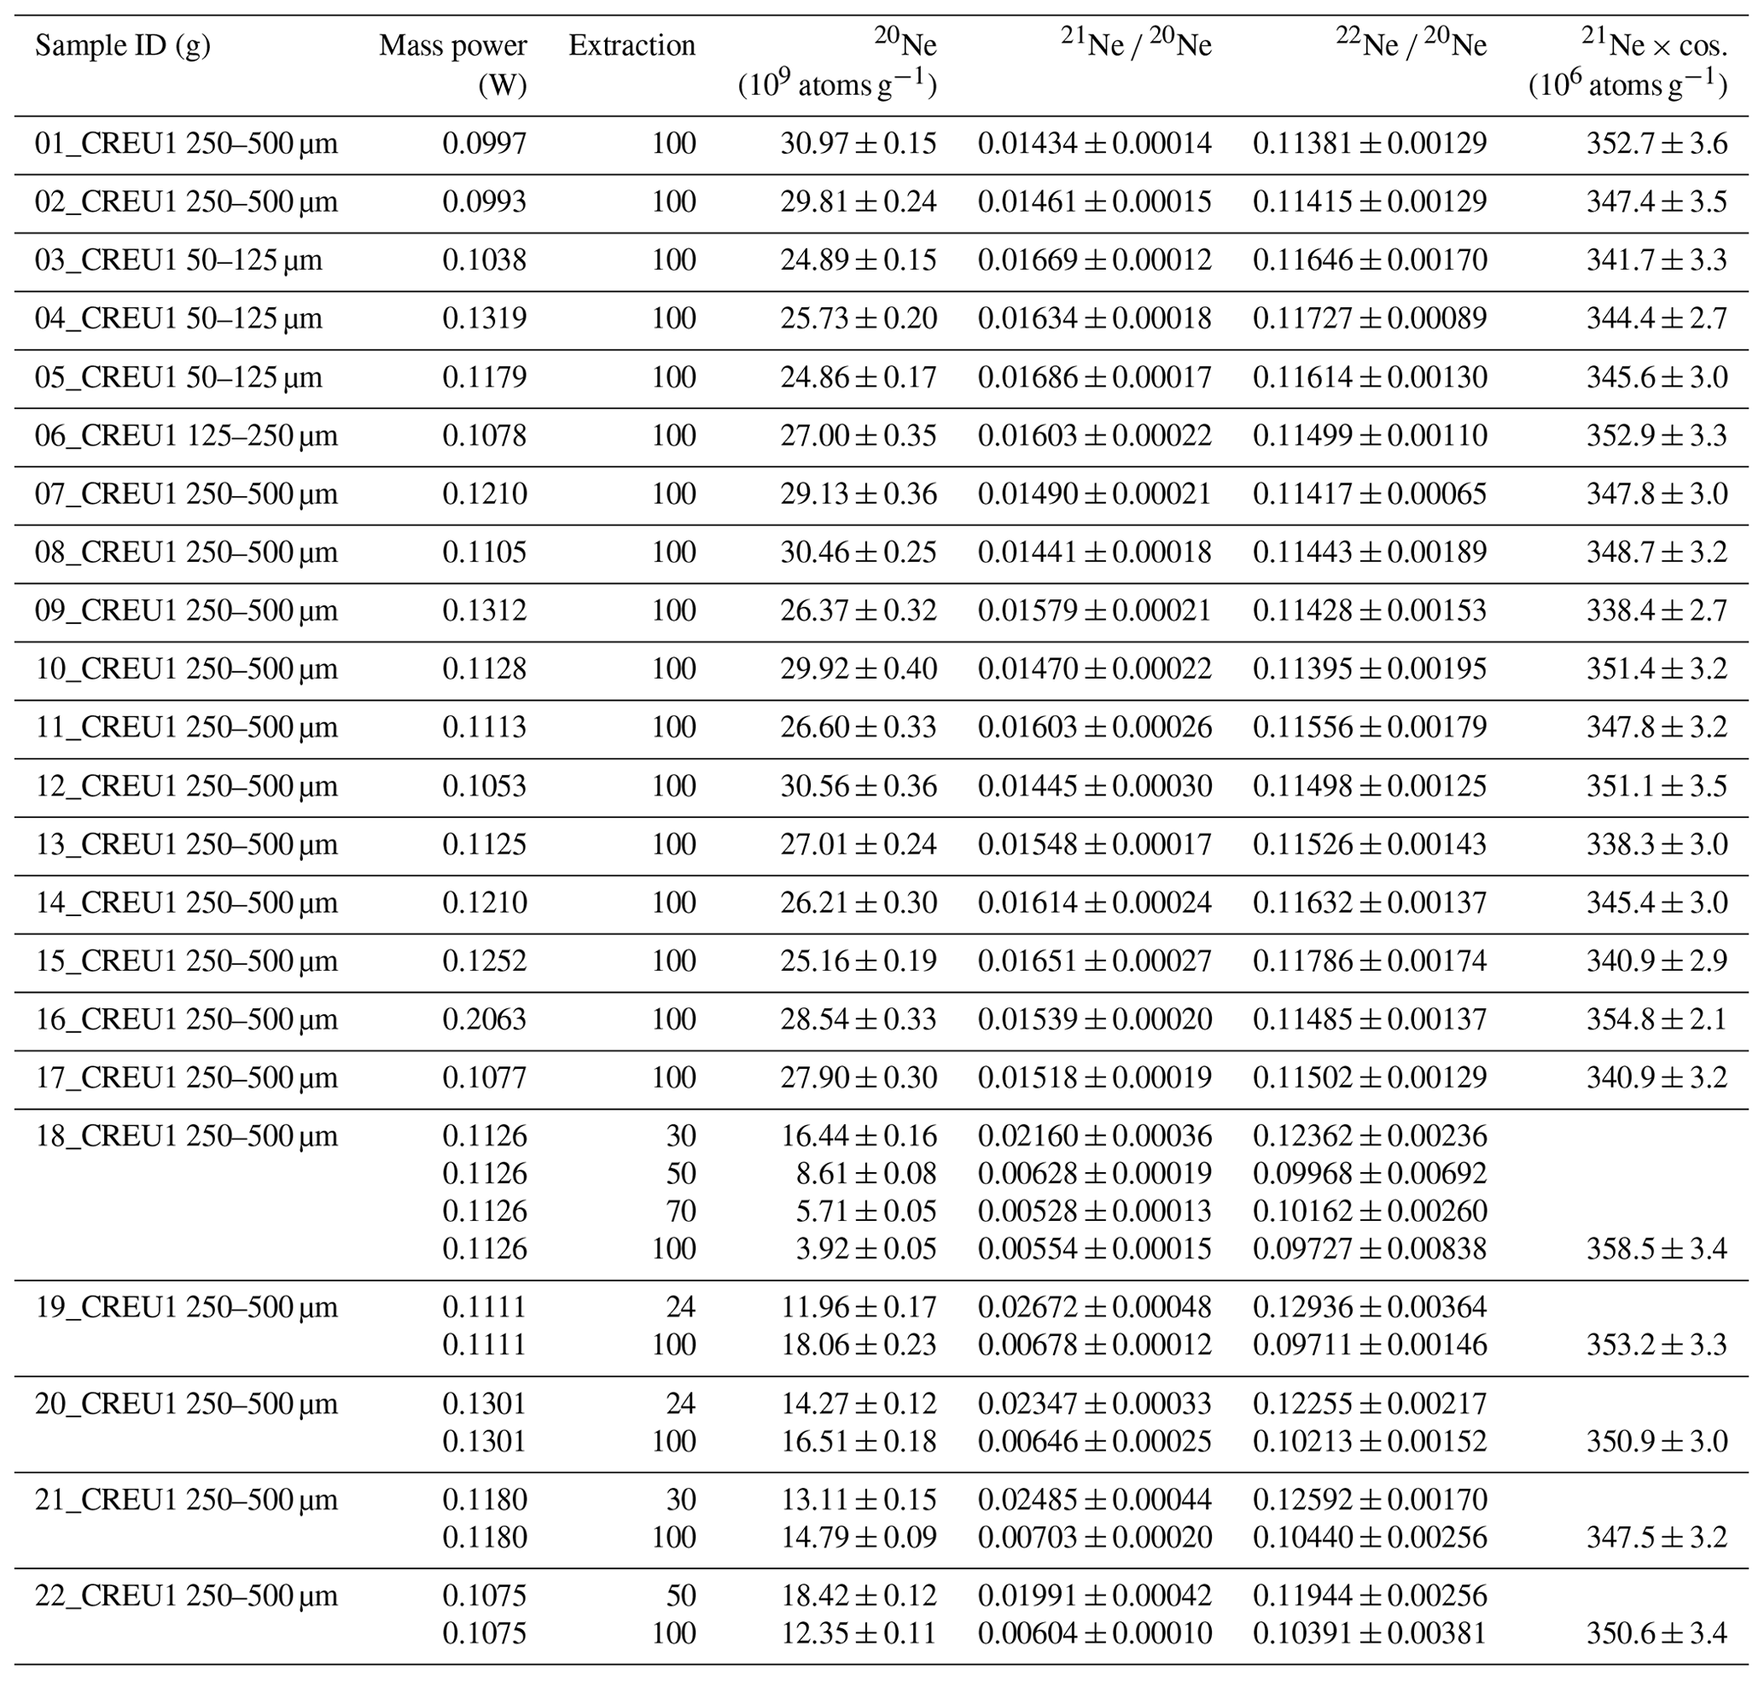Click the mass value 0.1319
1764x1681 pixels.
(x=485, y=318)
